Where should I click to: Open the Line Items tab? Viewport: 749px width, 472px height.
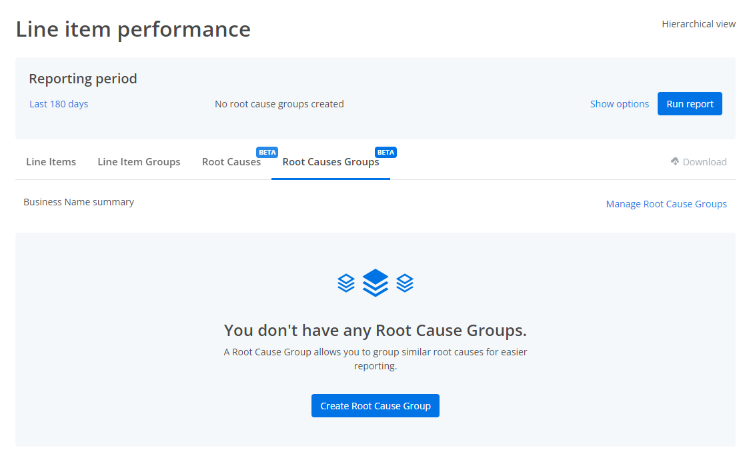51,162
